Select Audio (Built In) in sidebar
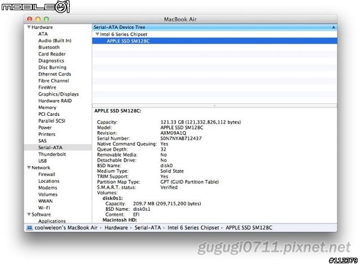The width and height of the screenshot is (361, 265). 55,41
